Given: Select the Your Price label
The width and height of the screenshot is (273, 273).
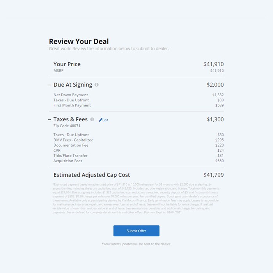Looking at the screenshot, I should [x=67, y=64].
